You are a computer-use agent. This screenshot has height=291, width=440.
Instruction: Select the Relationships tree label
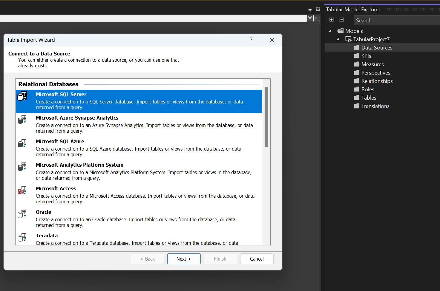point(377,81)
